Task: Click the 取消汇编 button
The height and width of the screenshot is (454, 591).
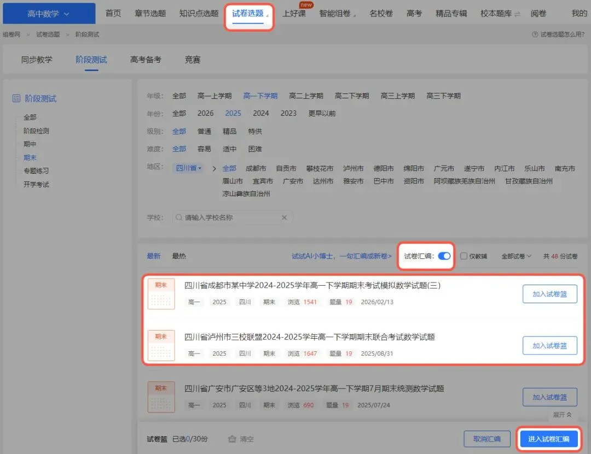Action: click(487, 439)
